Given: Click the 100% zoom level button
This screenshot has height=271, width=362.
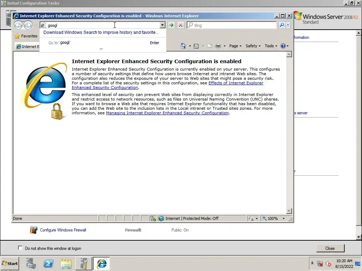Looking at the screenshot, I should 270,218.
